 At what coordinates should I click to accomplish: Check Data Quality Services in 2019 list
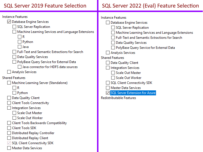point(14,57)
